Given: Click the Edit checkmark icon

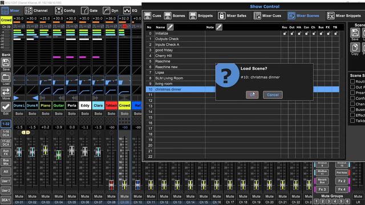Looking at the screenshot, I should coord(6,106).
